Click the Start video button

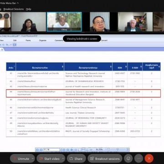click(49, 159)
